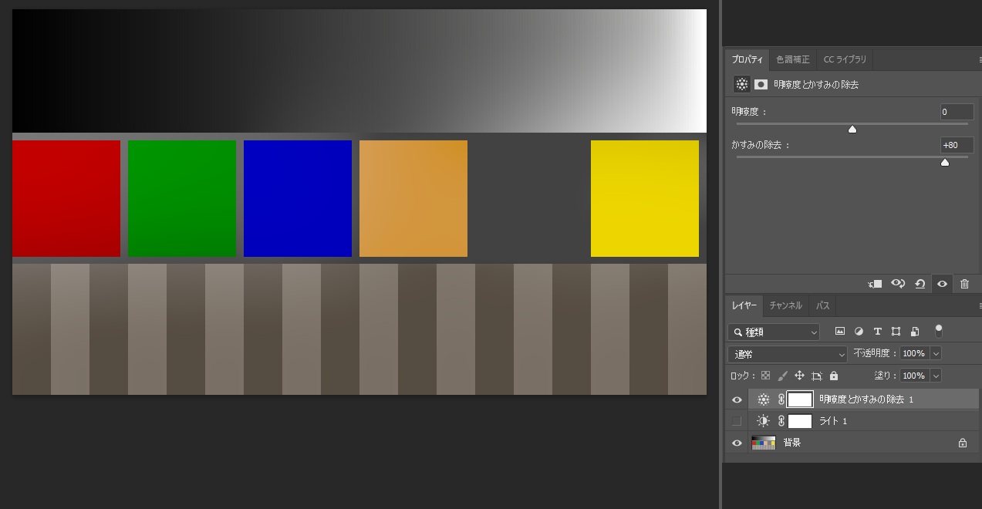Click lock icon on 背景 layer

962,443
